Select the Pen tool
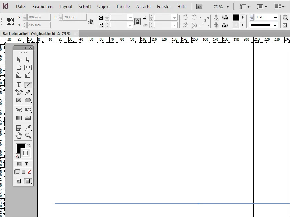This screenshot has height=217, width=290. 19,92
